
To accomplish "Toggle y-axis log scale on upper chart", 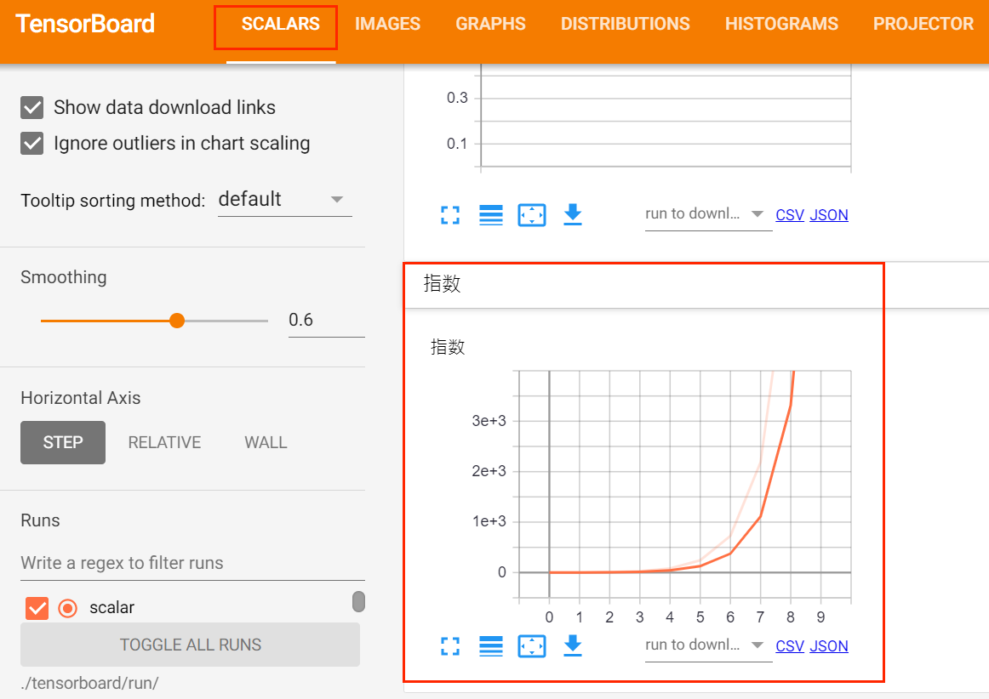I will [x=491, y=215].
